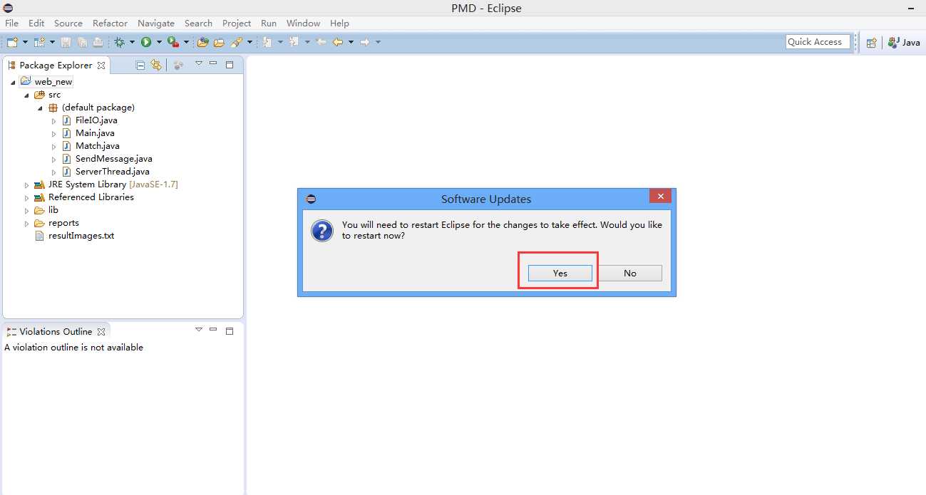Click the Last Edit Location icon
926x495 pixels.
pyautogui.click(x=321, y=42)
